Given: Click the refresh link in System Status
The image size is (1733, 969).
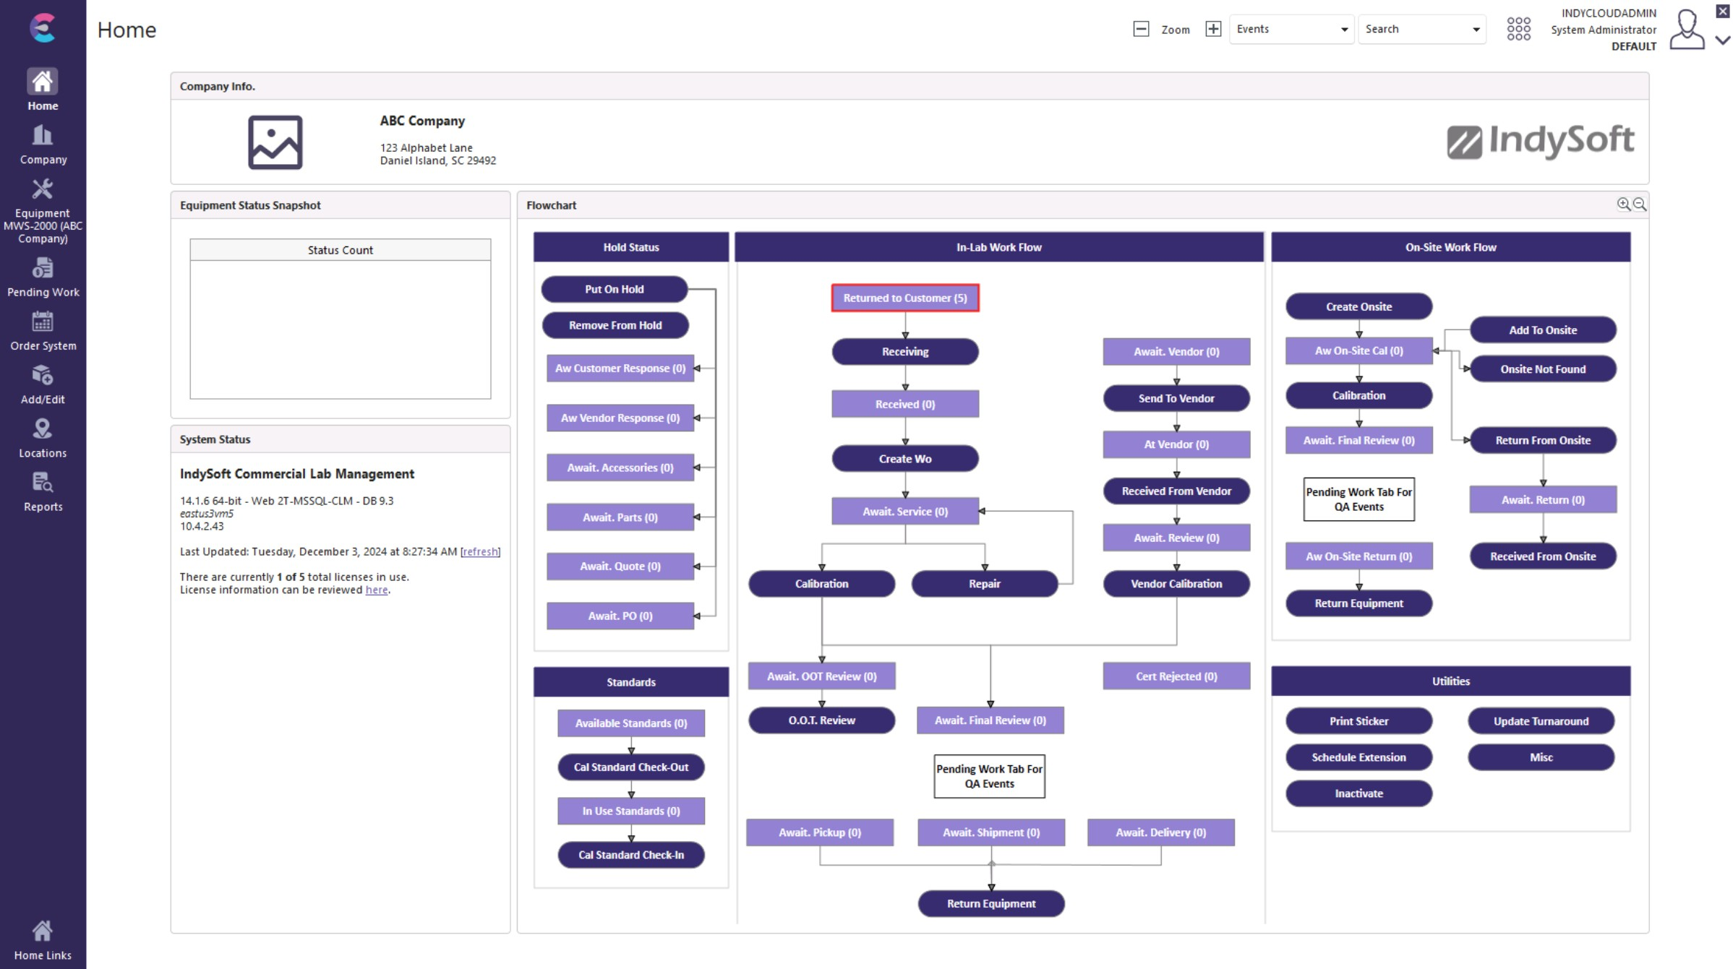Looking at the screenshot, I should point(480,551).
